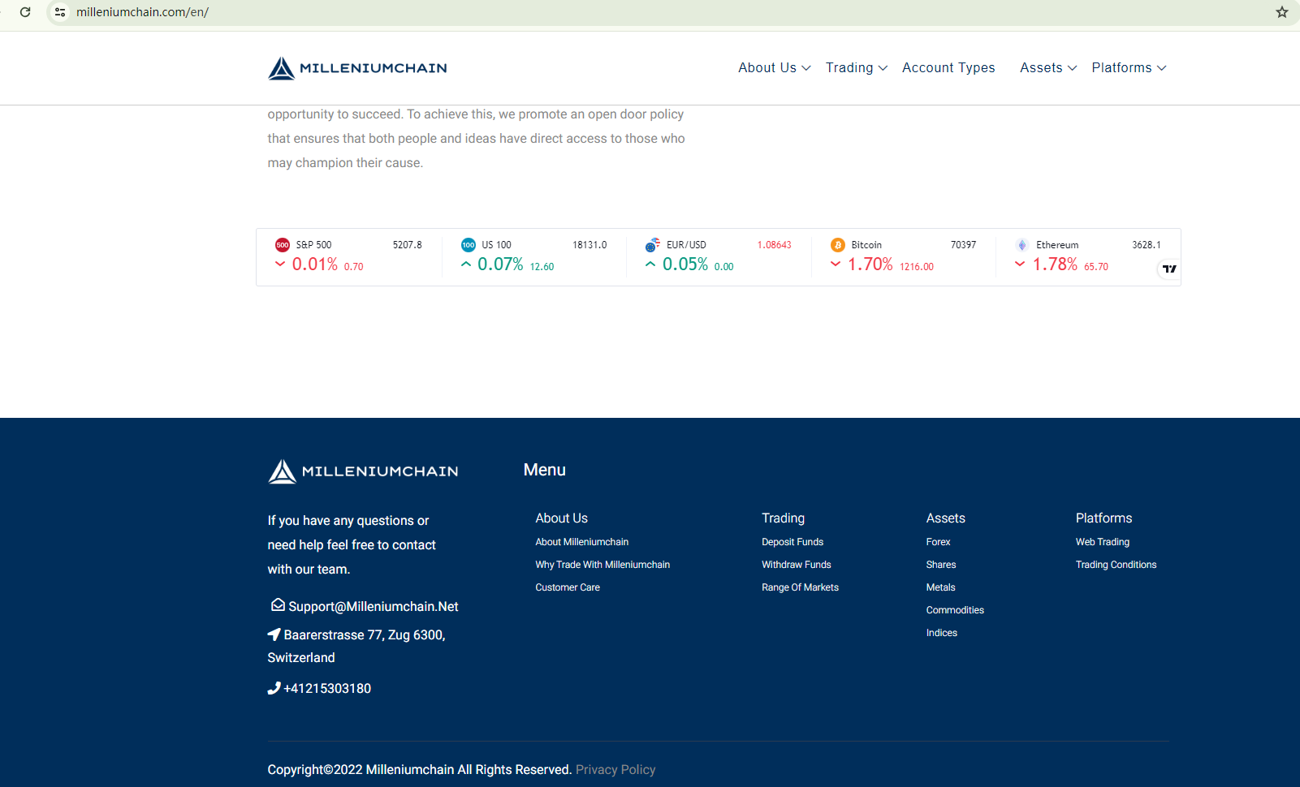
Task: Open Account Types in the navigation
Action: tap(948, 68)
